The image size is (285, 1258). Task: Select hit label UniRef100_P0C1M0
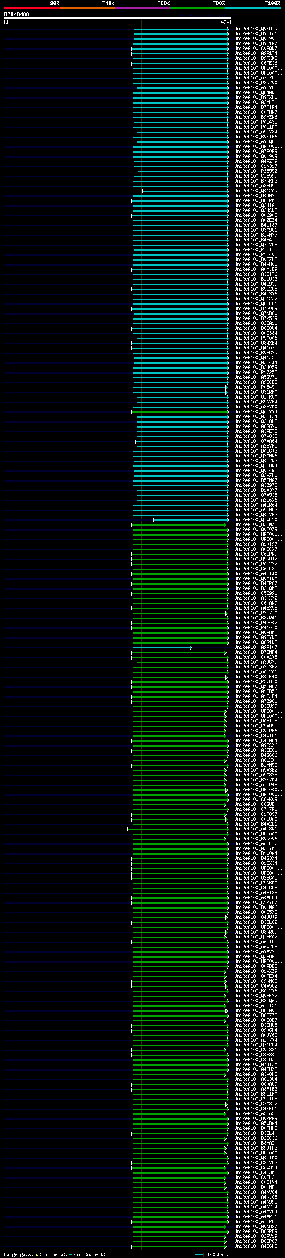(256, 127)
